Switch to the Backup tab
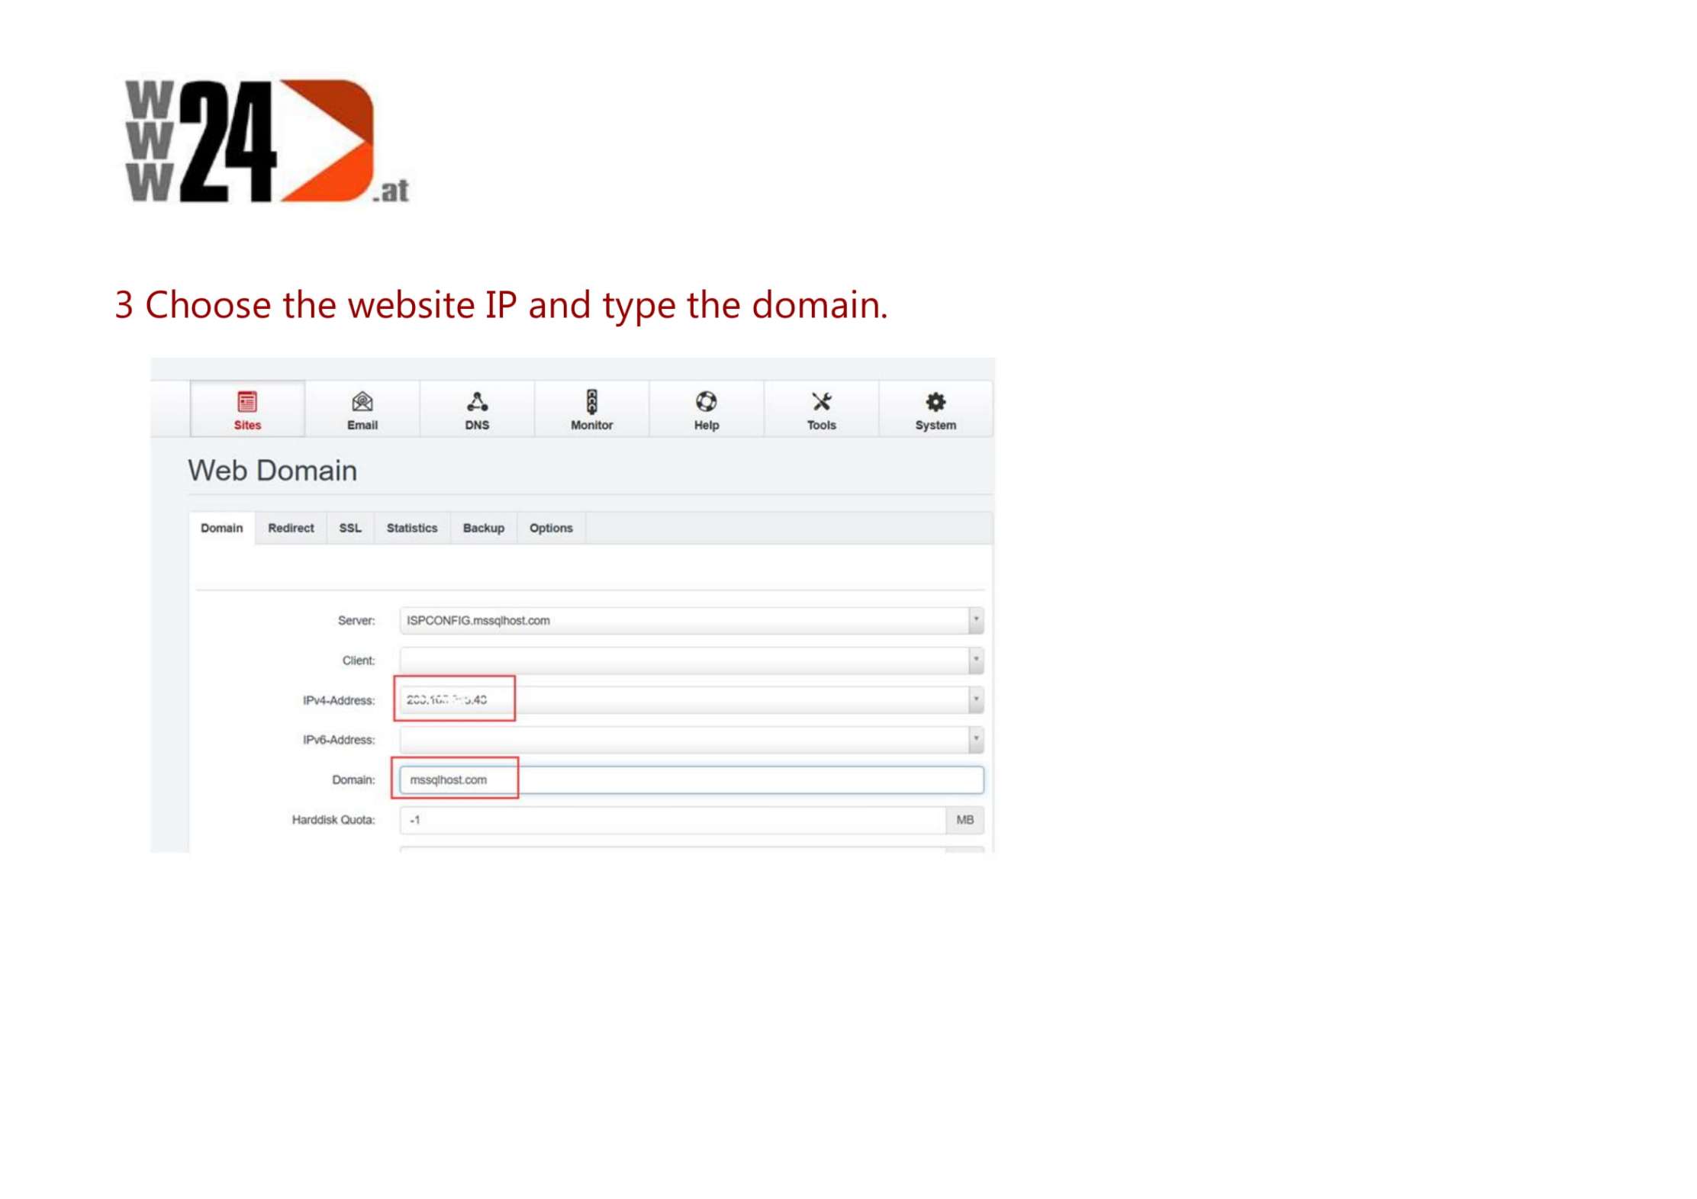Viewport: 1697px width, 1199px height. (484, 529)
